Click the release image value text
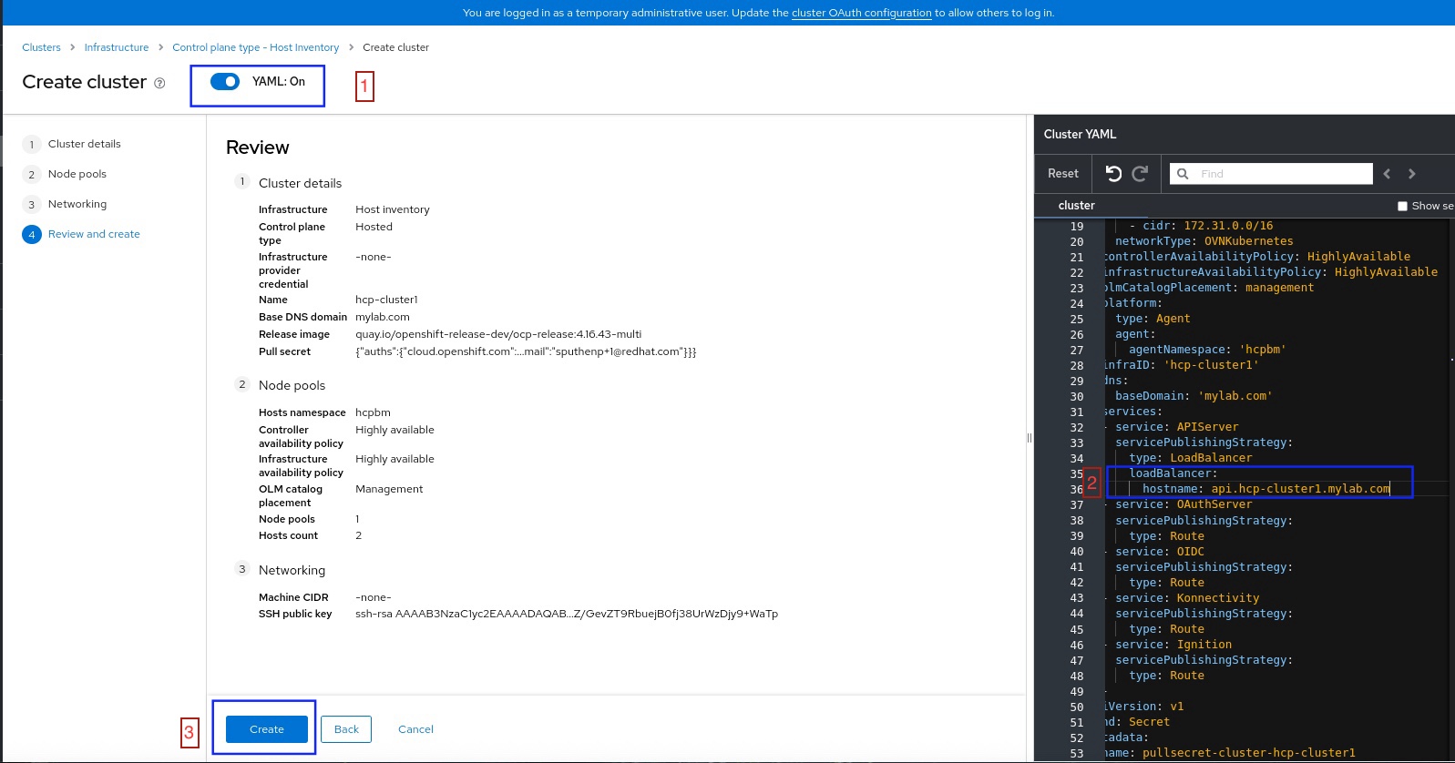This screenshot has height=763, width=1455. click(498, 334)
